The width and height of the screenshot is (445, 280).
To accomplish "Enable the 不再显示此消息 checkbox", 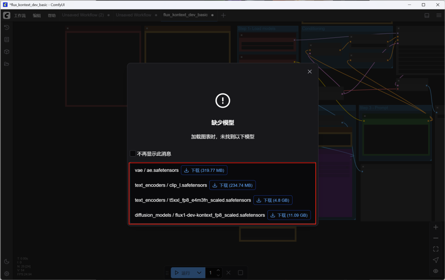I will [133, 153].
